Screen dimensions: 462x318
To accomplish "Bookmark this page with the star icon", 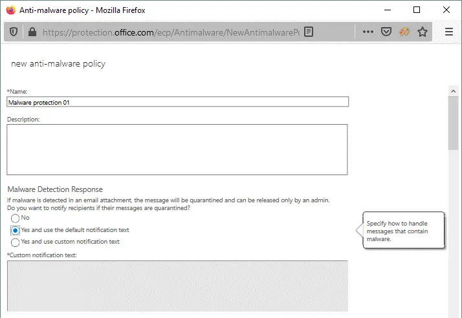I will click(x=423, y=32).
